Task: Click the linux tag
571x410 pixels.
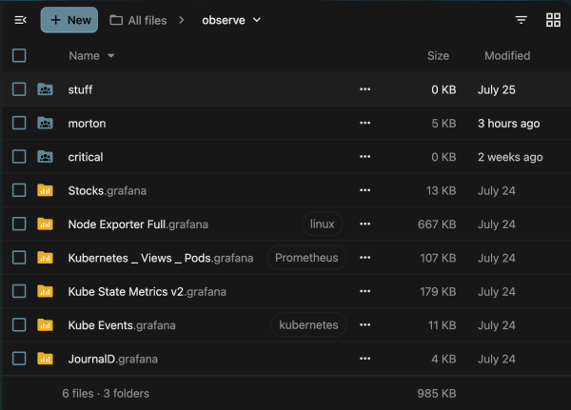Action: [x=322, y=224]
